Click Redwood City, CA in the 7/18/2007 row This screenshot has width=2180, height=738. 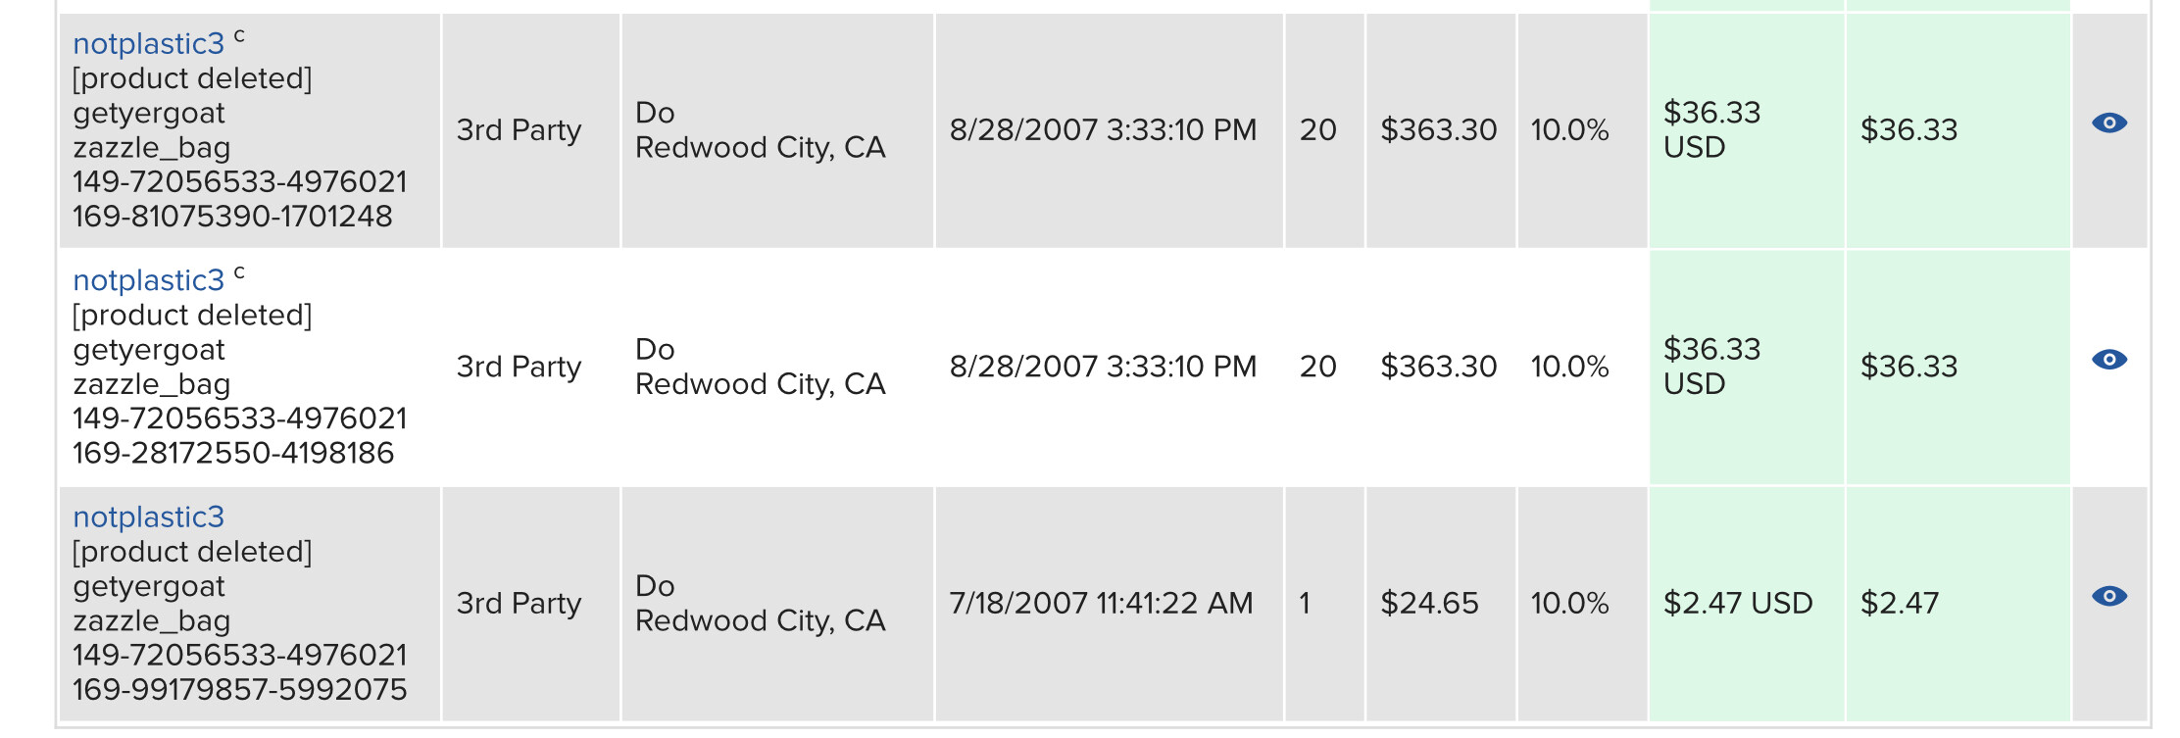(x=761, y=620)
